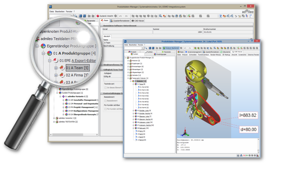This screenshot has width=291, height=175.
Task: Click the first blue admileo icon in front toolbar
Action: pos(150,48)
